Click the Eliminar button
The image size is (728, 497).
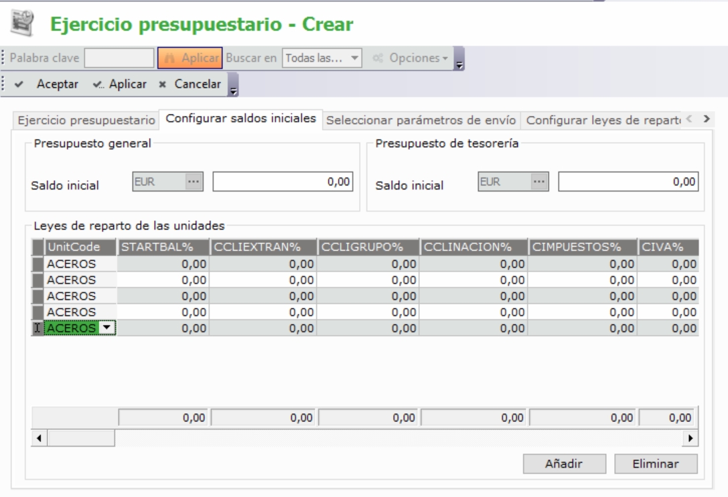(x=656, y=464)
